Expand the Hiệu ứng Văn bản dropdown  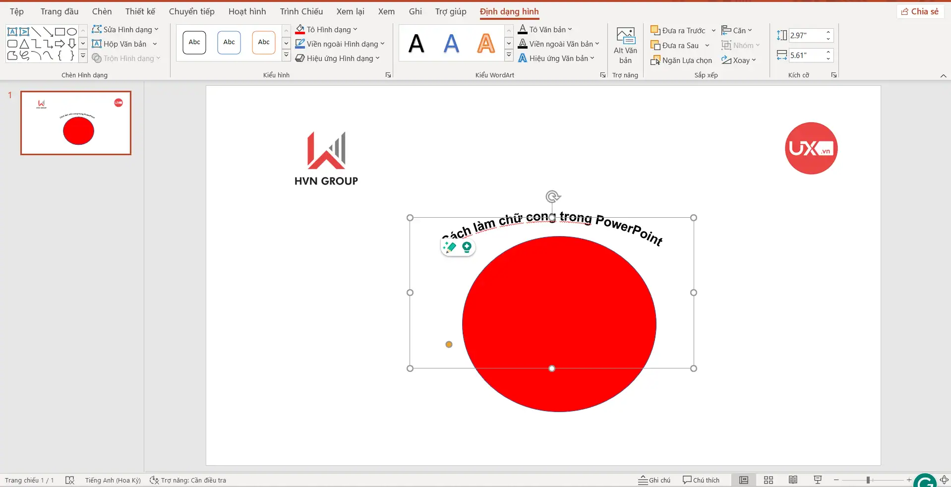(x=592, y=59)
